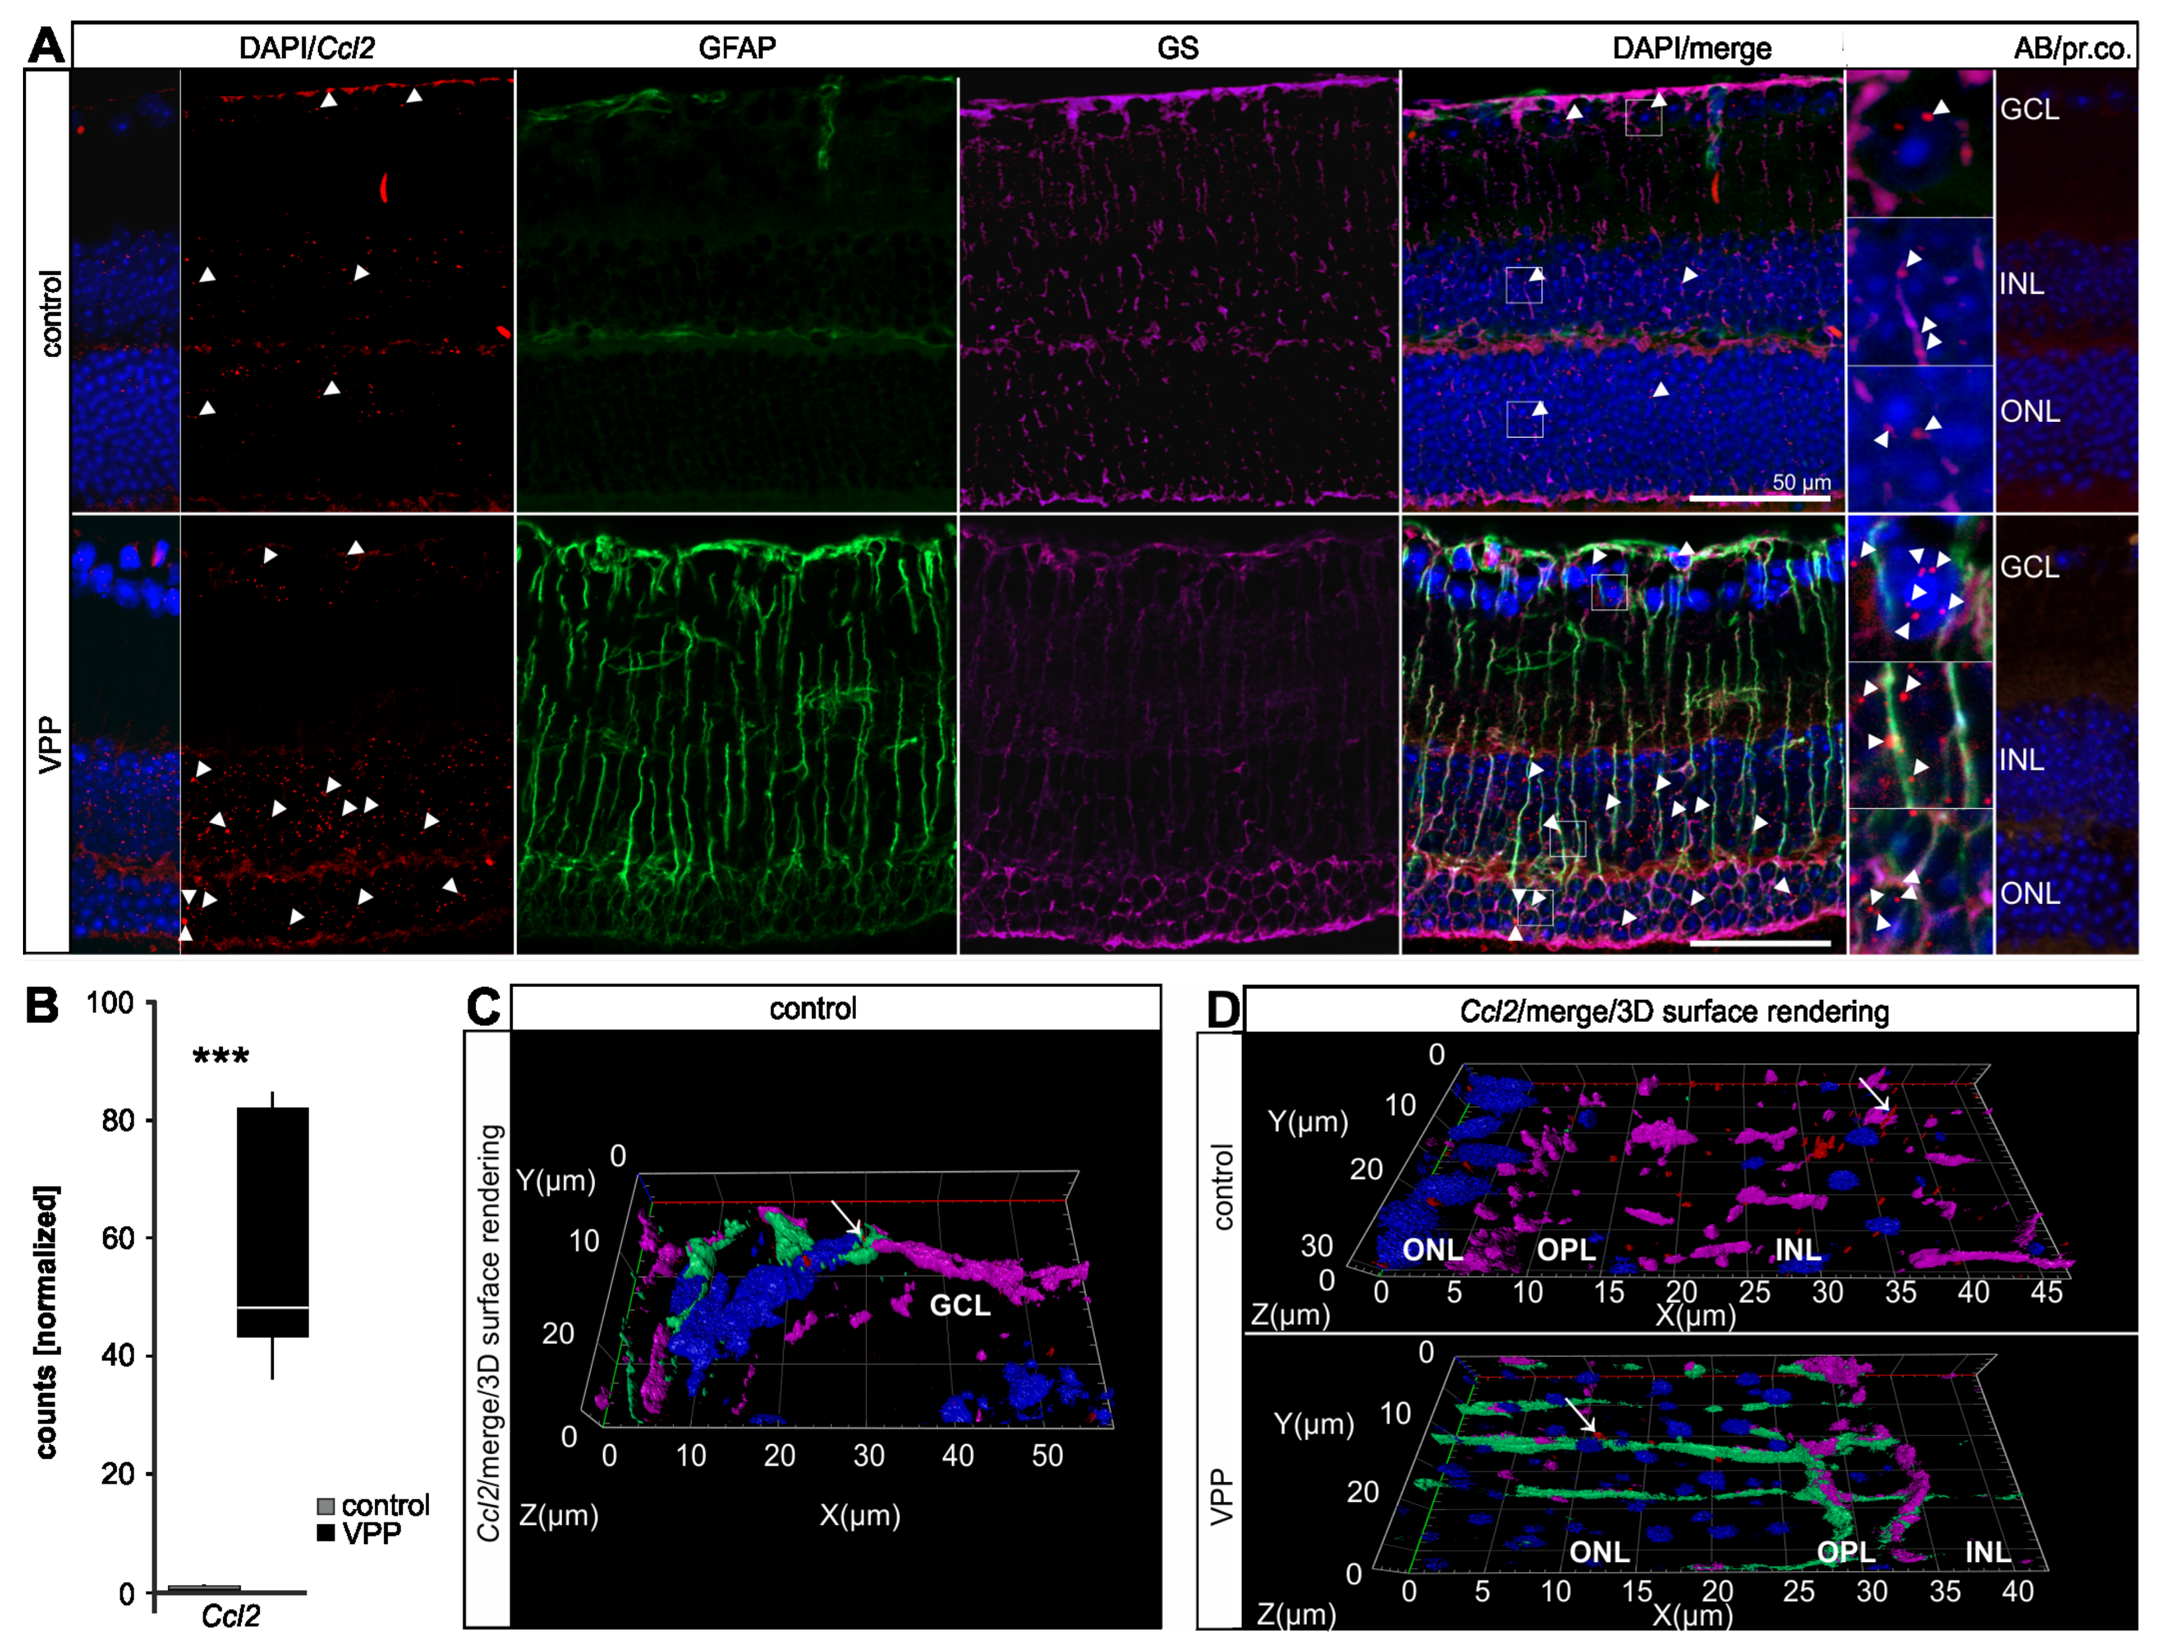Click the control header above panel C

coord(812,1008)
